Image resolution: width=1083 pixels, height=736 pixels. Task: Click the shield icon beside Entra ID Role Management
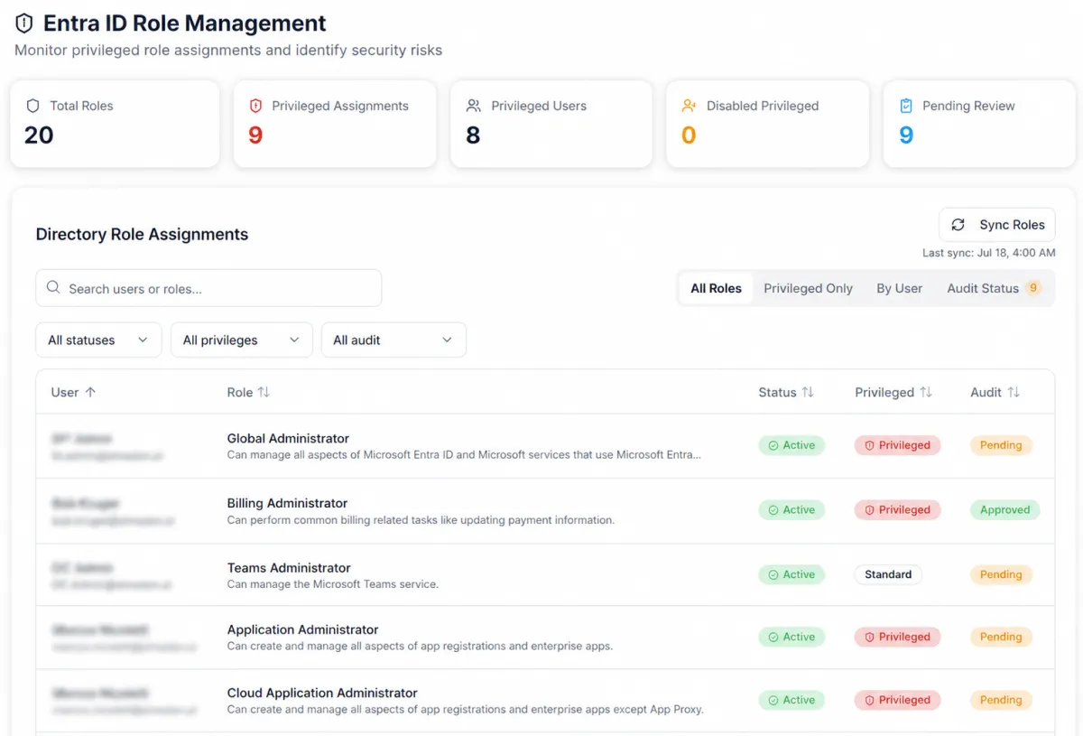coord(24,23)
